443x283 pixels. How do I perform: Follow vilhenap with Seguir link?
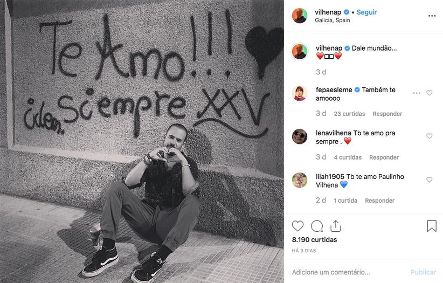366,12
